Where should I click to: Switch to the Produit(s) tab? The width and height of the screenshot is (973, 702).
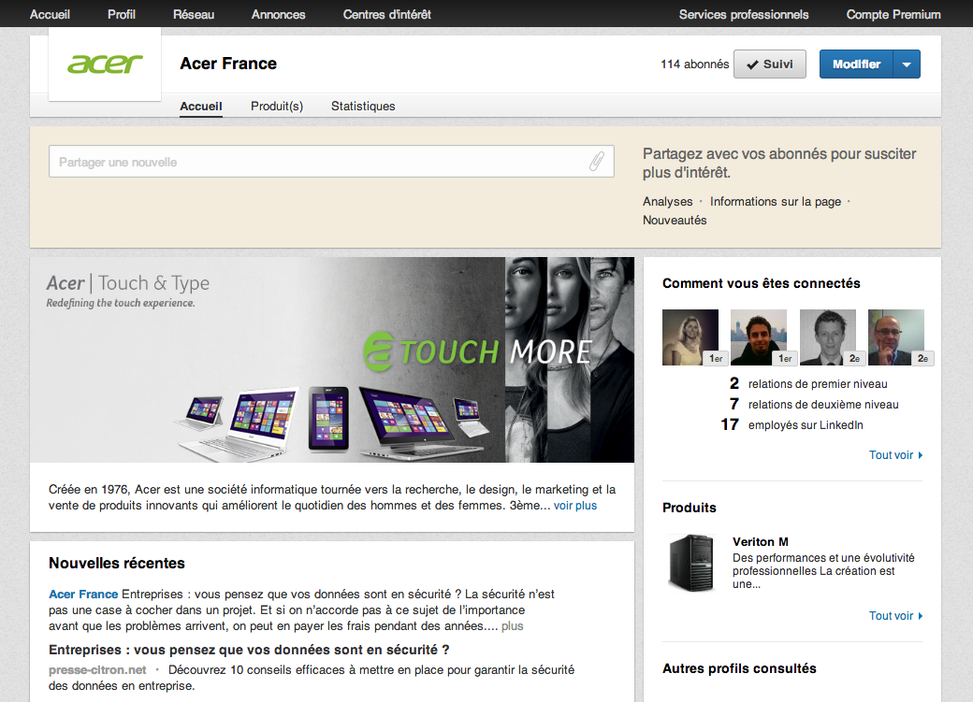[277, 106]
